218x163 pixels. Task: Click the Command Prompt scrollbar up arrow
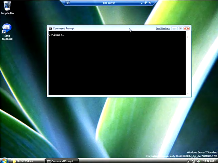pos(188,33)
